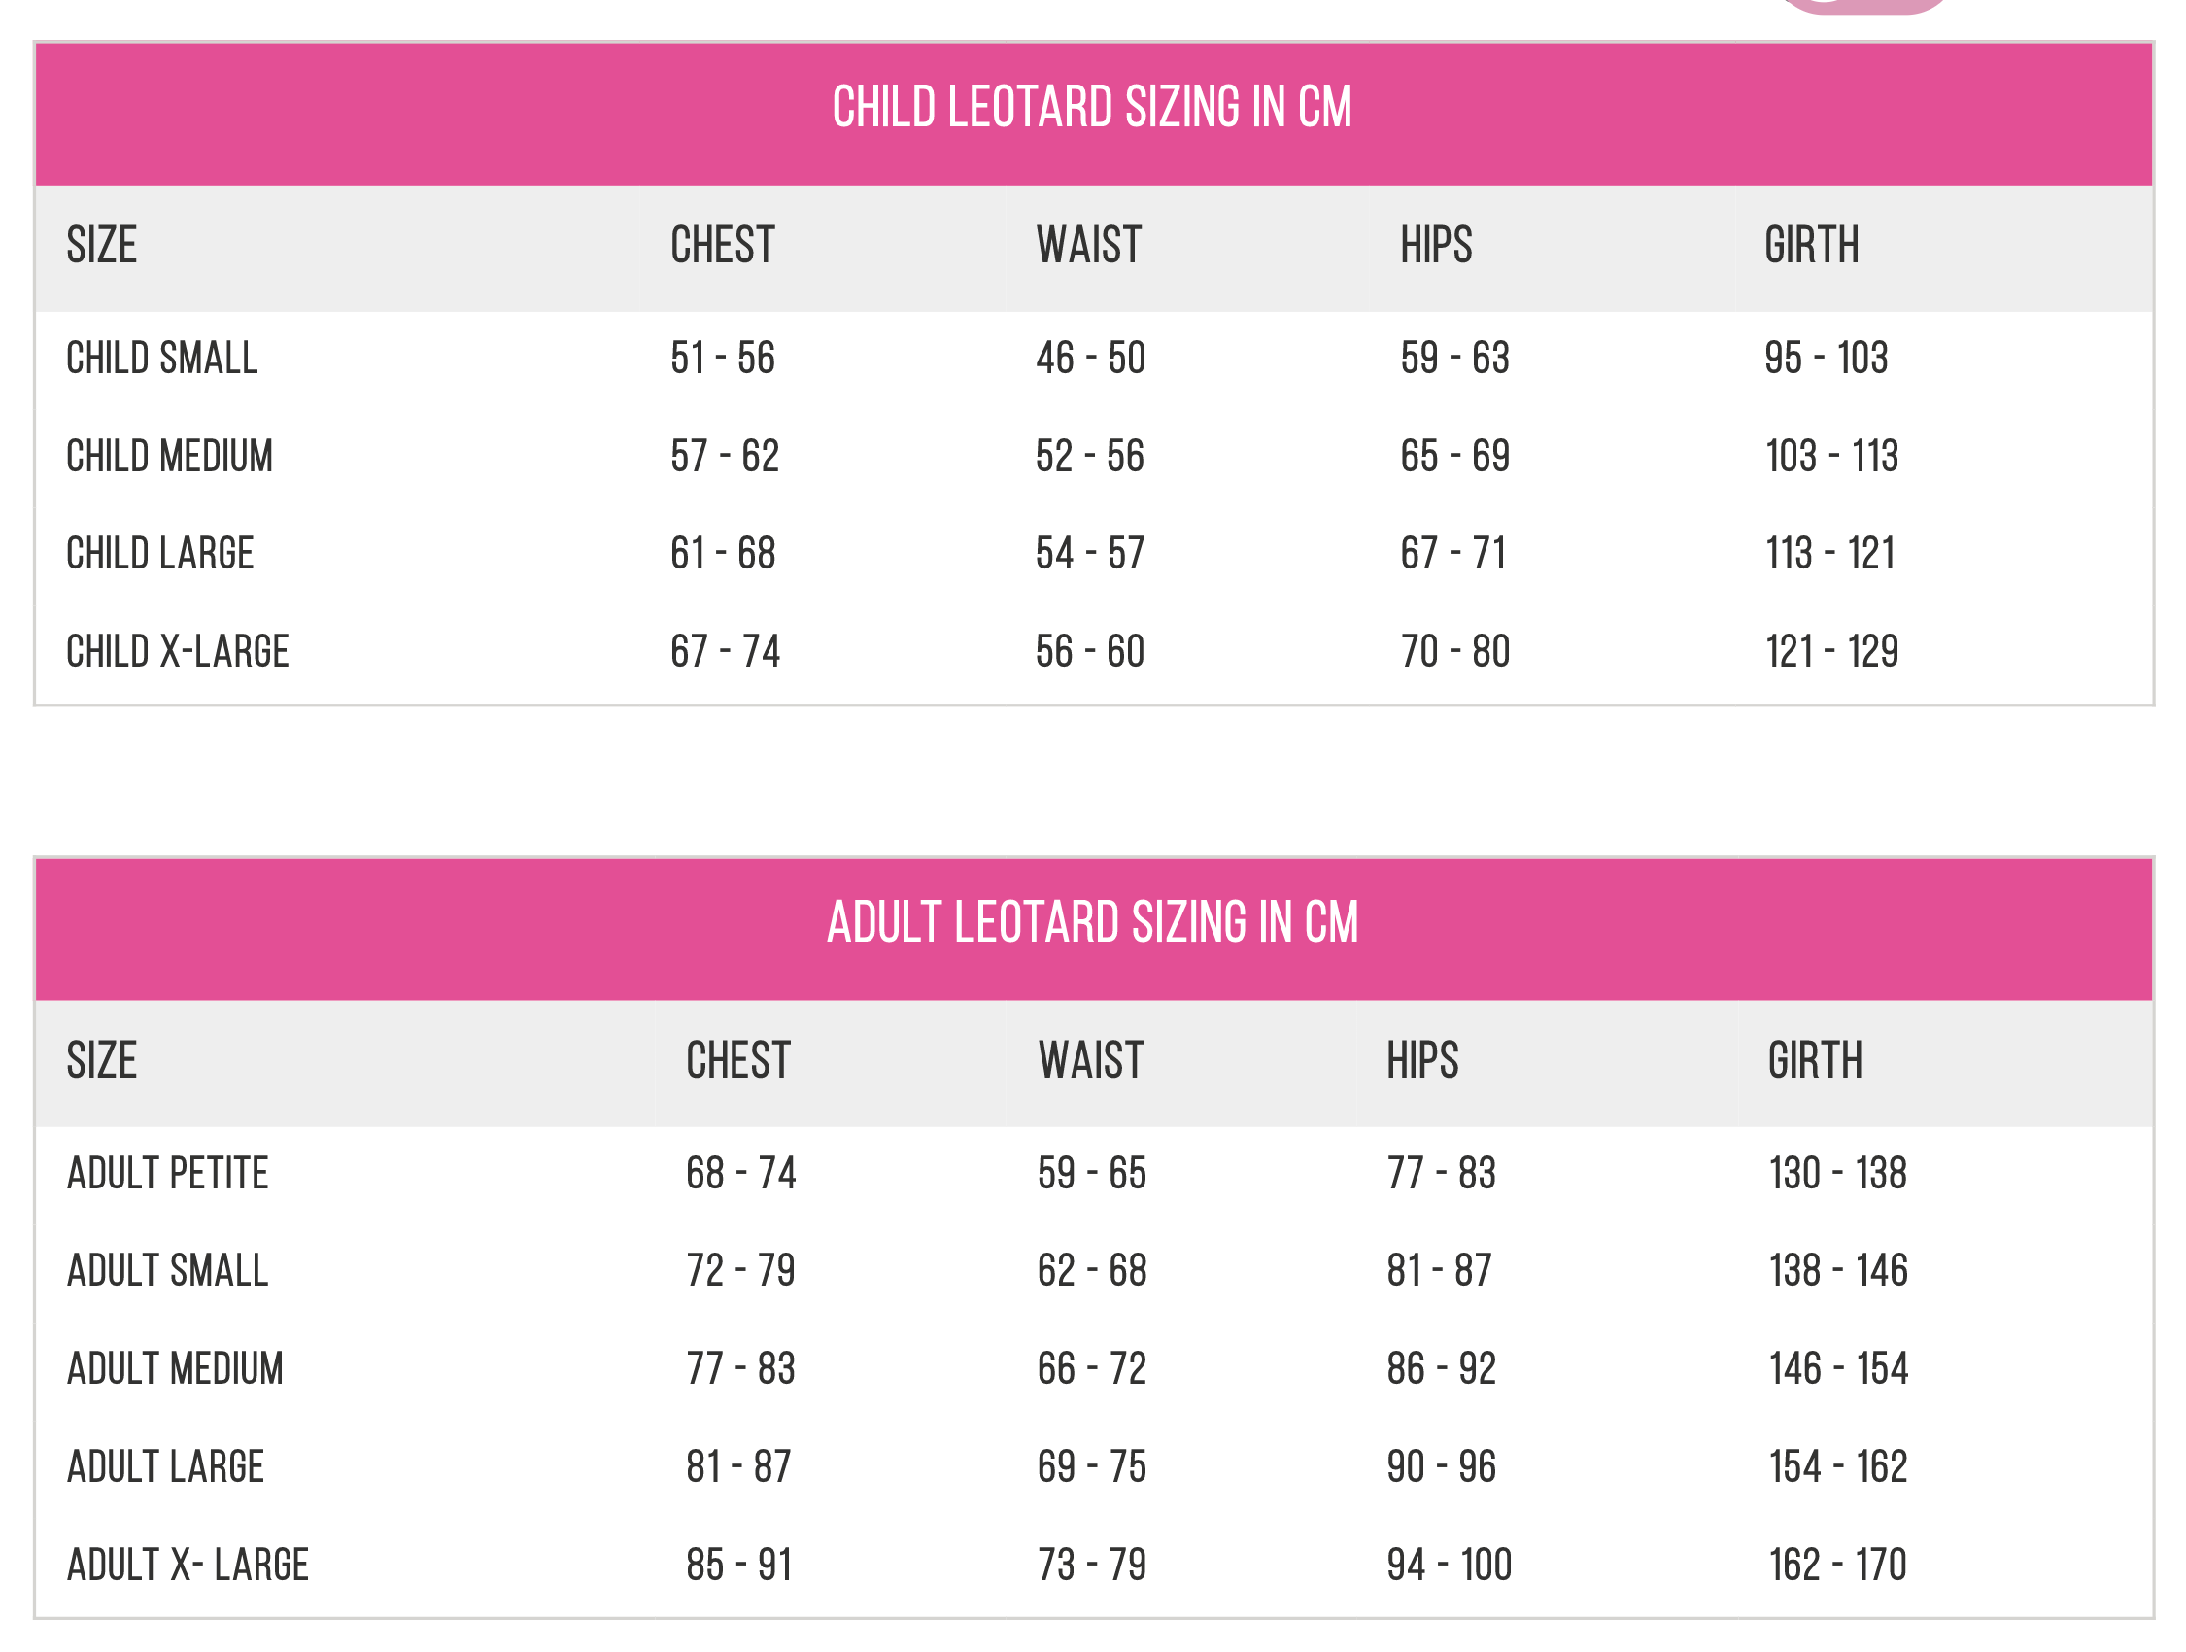The width and height of the screenshot is (2186, 1652).
Task: Click the Adult Small row label
Action: point(168,1271)
